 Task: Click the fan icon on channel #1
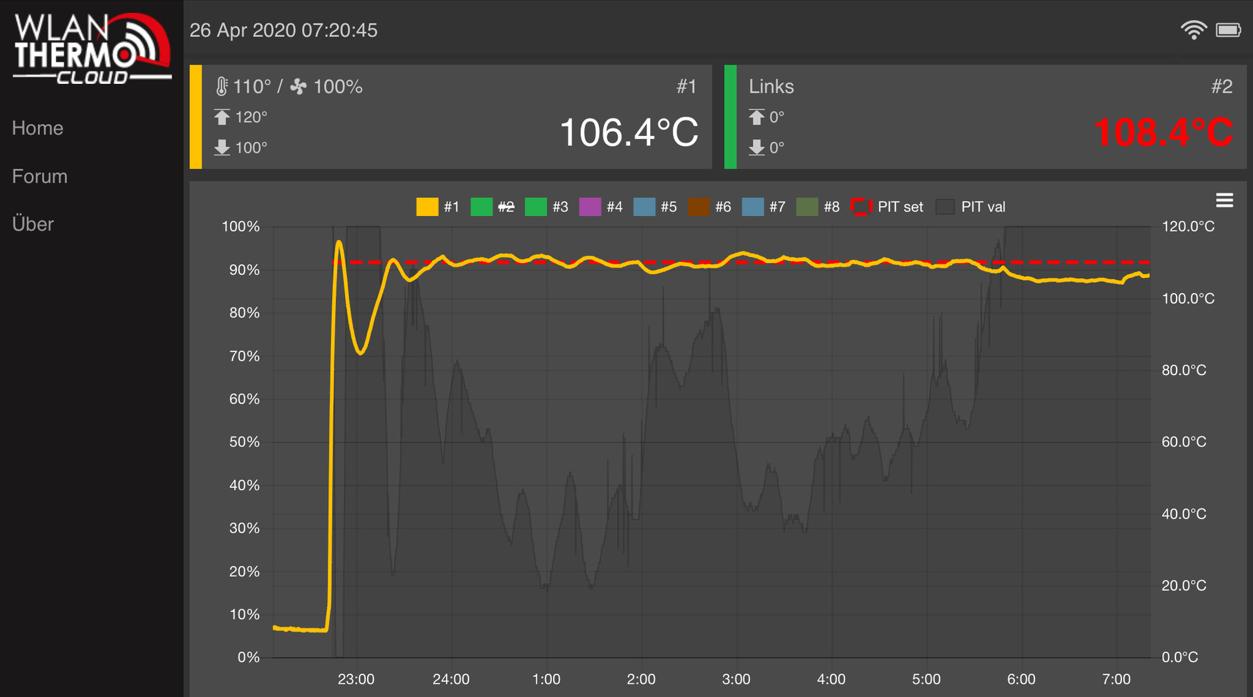[x=299, y=86]
